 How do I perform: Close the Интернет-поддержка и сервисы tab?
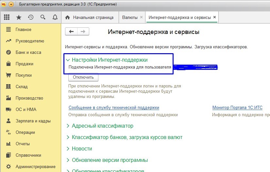(x=214, y=17)
